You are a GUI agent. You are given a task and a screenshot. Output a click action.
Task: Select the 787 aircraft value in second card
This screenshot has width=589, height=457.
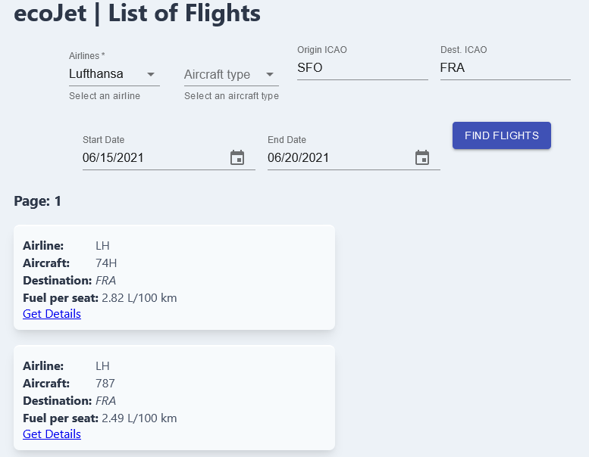tap(105, 384)
